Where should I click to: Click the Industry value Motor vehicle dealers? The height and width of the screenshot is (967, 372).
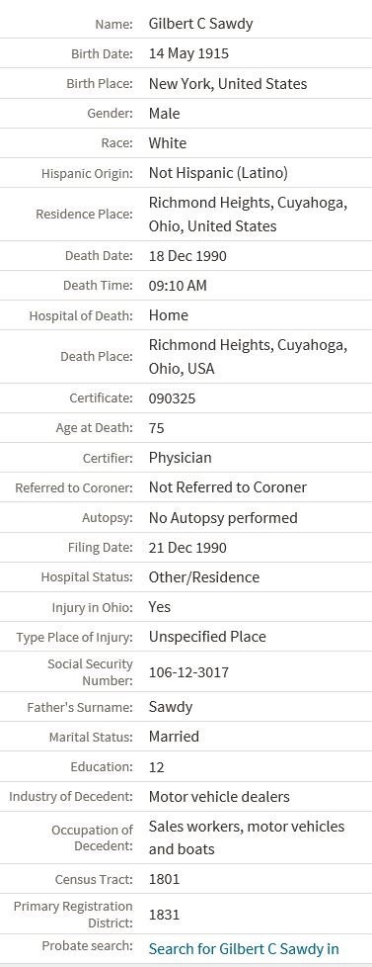(219, 796)
